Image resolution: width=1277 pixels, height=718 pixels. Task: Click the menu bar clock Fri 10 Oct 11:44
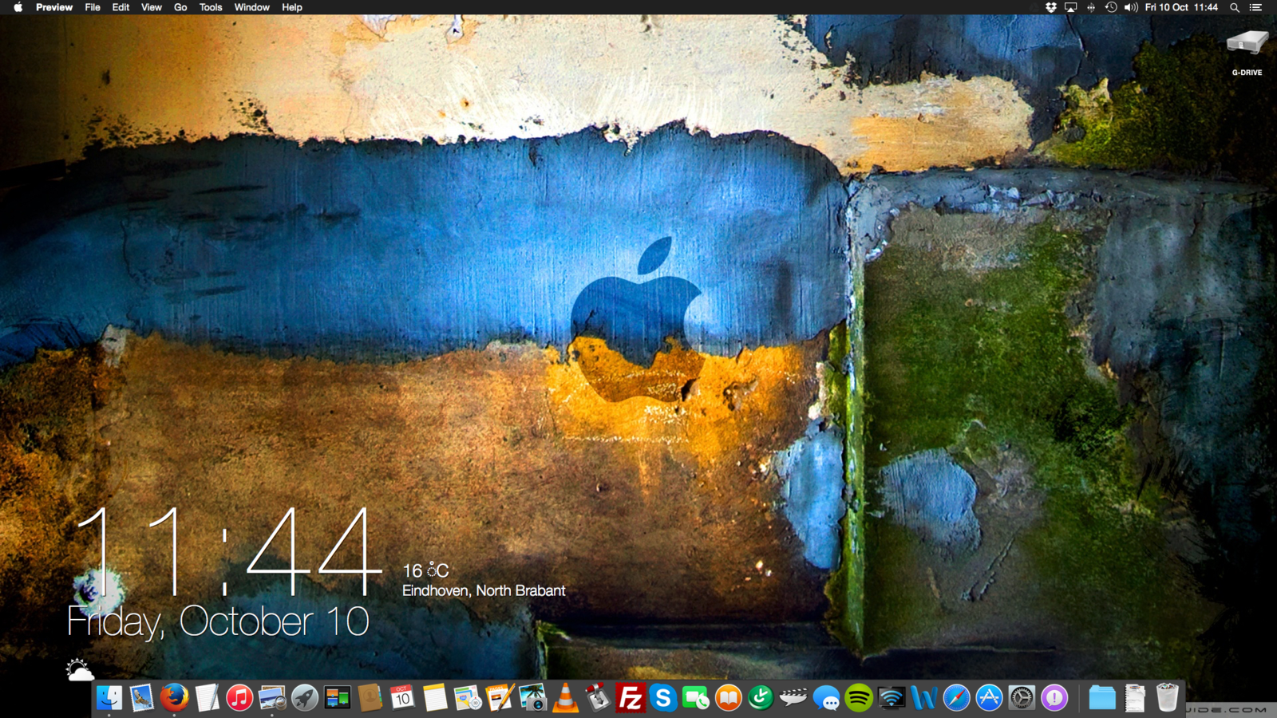pyautogui.click(x=1181, y=7)
